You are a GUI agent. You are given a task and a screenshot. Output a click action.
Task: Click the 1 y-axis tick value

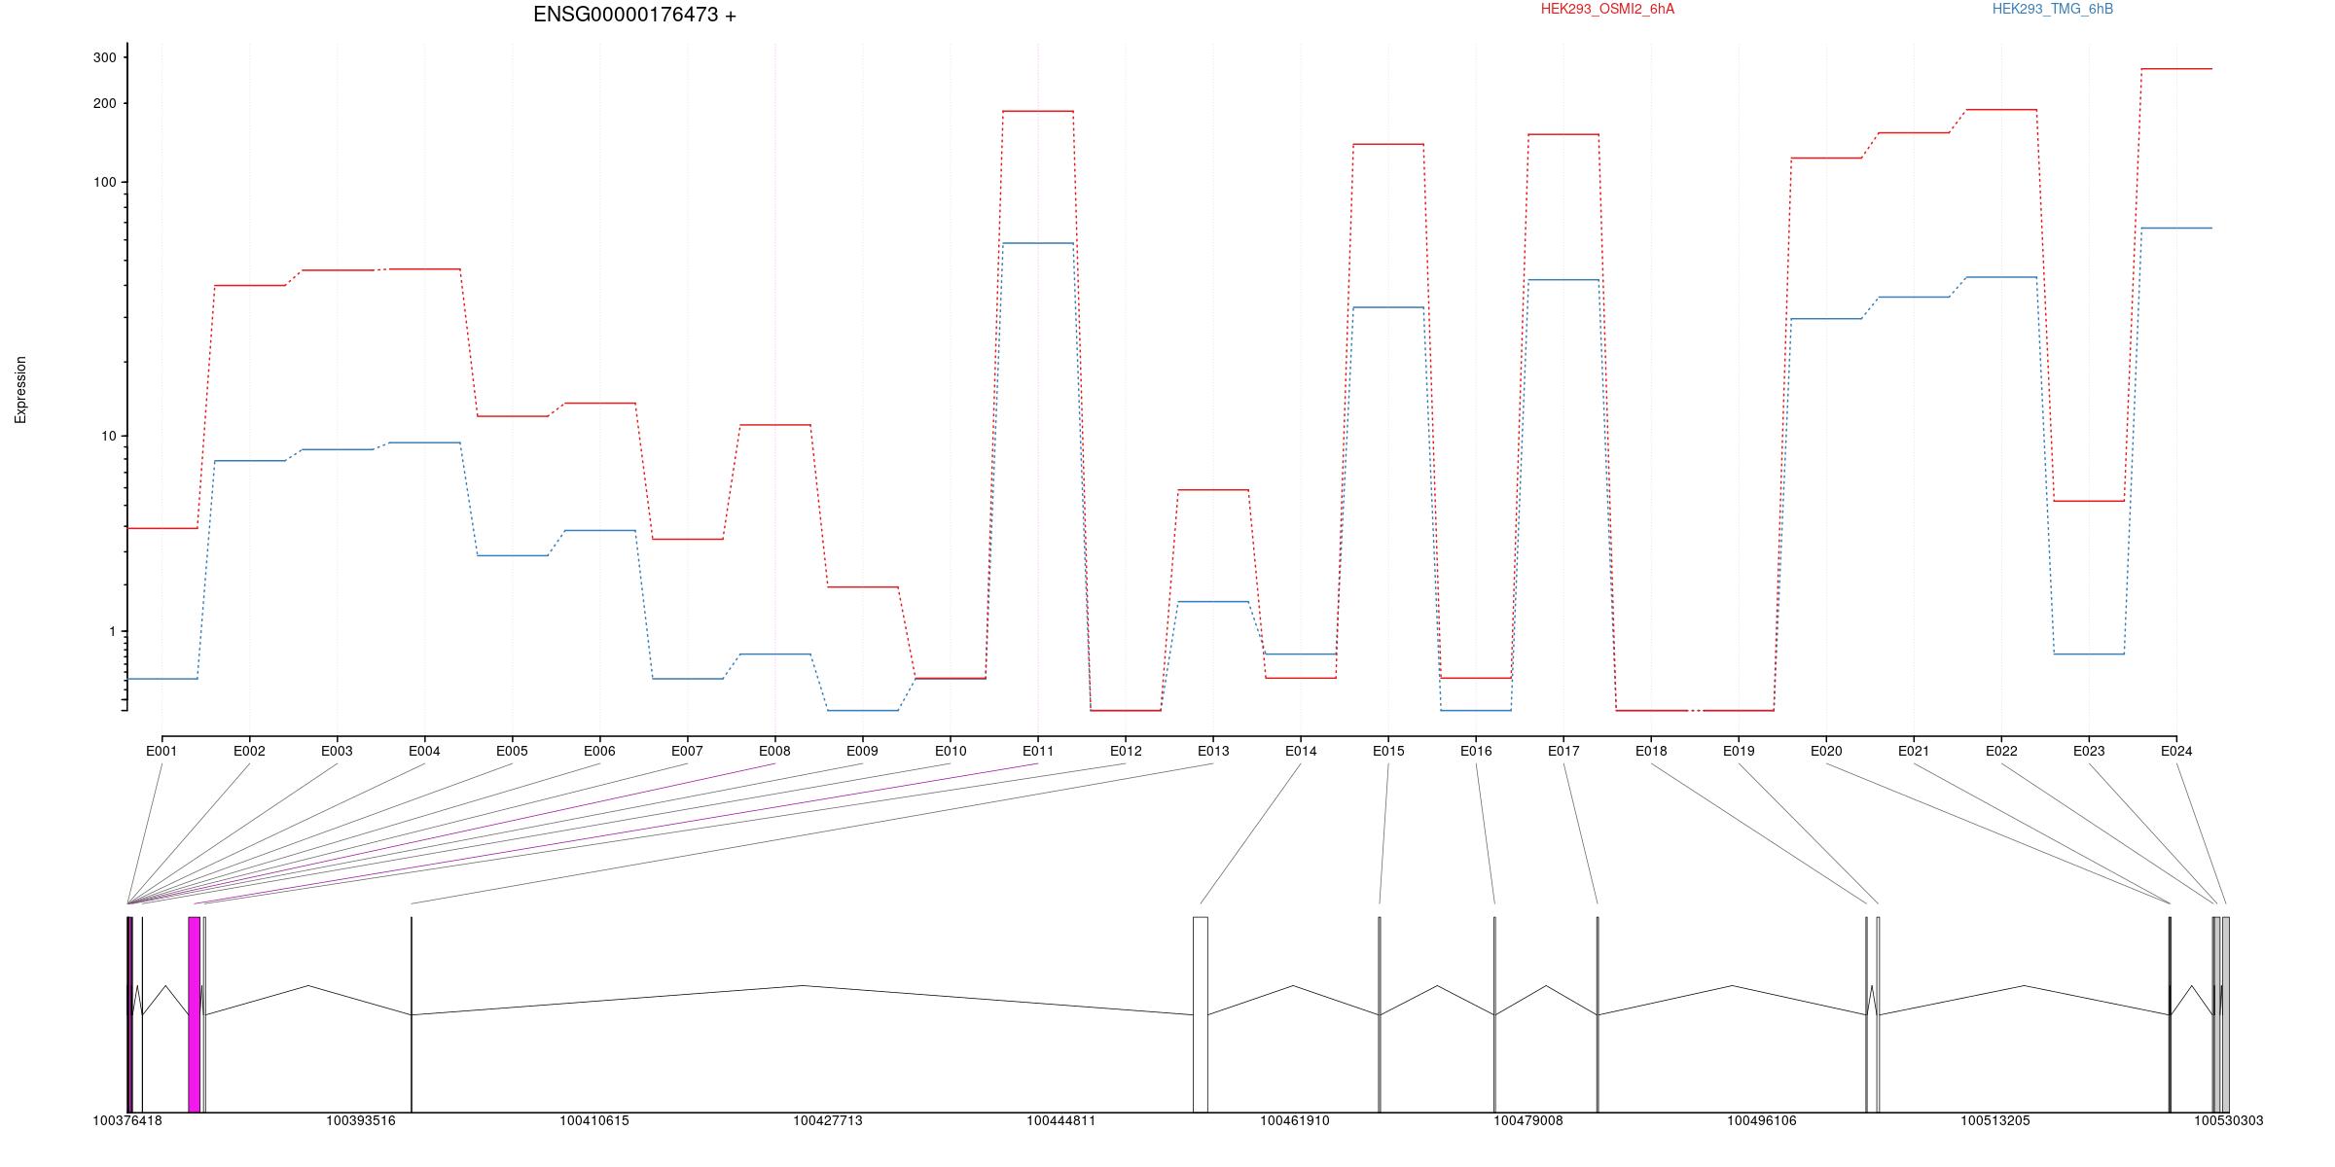pos(112,631)
